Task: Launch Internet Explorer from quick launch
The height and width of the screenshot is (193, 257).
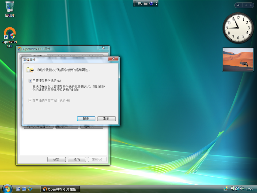Action: point(30,189)
